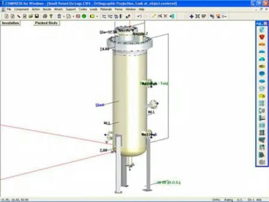Viewport: 269px width, 202px height.
Task: Open the Materials menu
Action: click(106, 9)
